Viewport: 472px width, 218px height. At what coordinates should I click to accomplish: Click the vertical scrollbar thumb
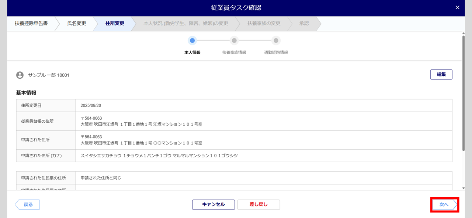click(464, 92)
